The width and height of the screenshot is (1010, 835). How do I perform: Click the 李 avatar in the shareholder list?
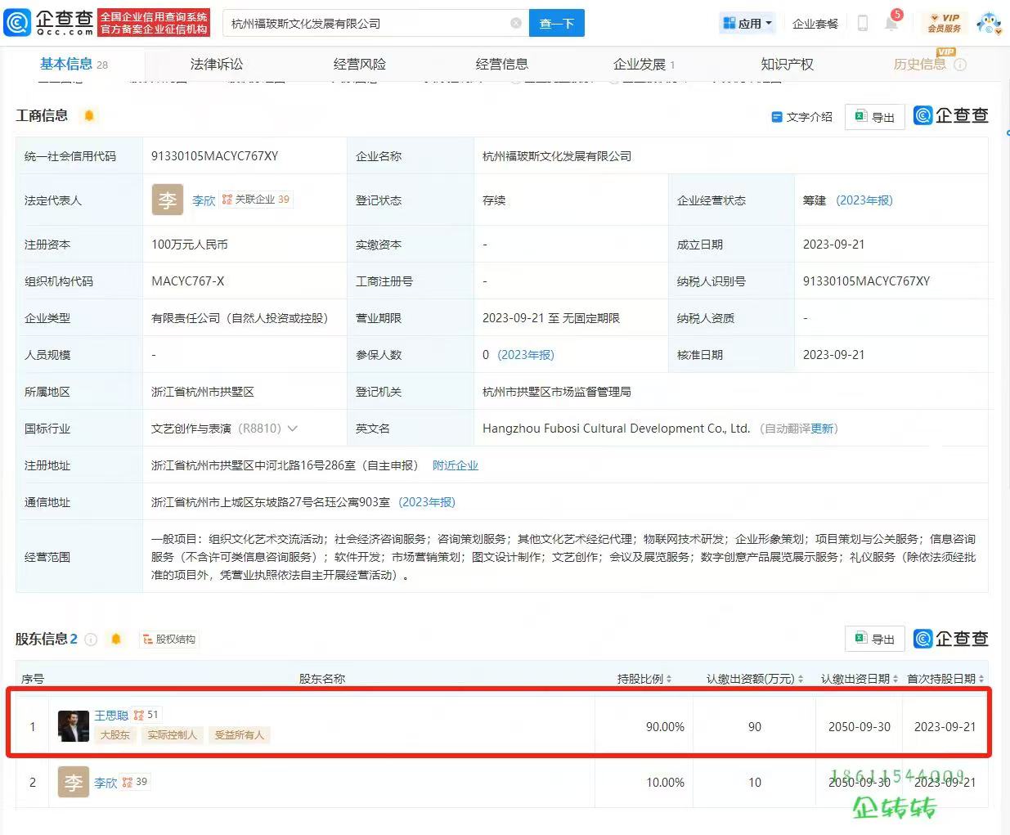74,783
